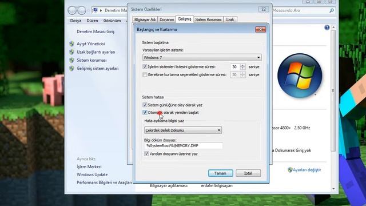Open the Varsayılan işletim sistemi dropdown
The image size is (366, 206).
(202, 57)
